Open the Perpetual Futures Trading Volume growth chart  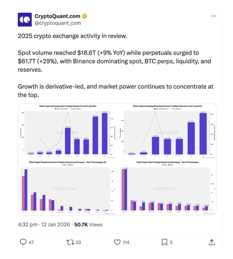click(x=167, y=131)
